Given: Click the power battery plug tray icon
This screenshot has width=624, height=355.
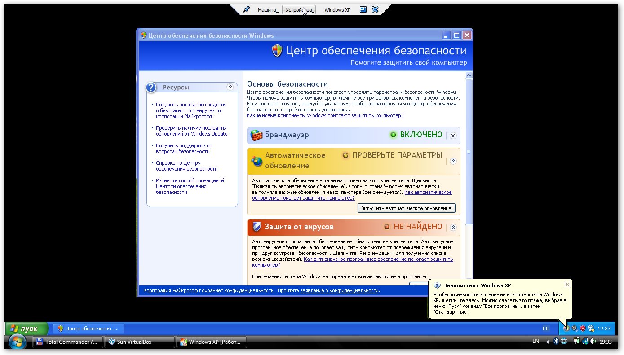Looking at the screenshot, I should click(576, 342).
